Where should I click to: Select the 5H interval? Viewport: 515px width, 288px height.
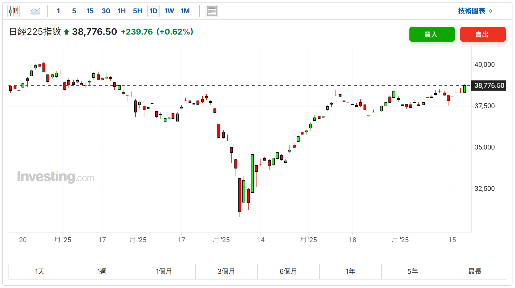[x=138, y=11]
